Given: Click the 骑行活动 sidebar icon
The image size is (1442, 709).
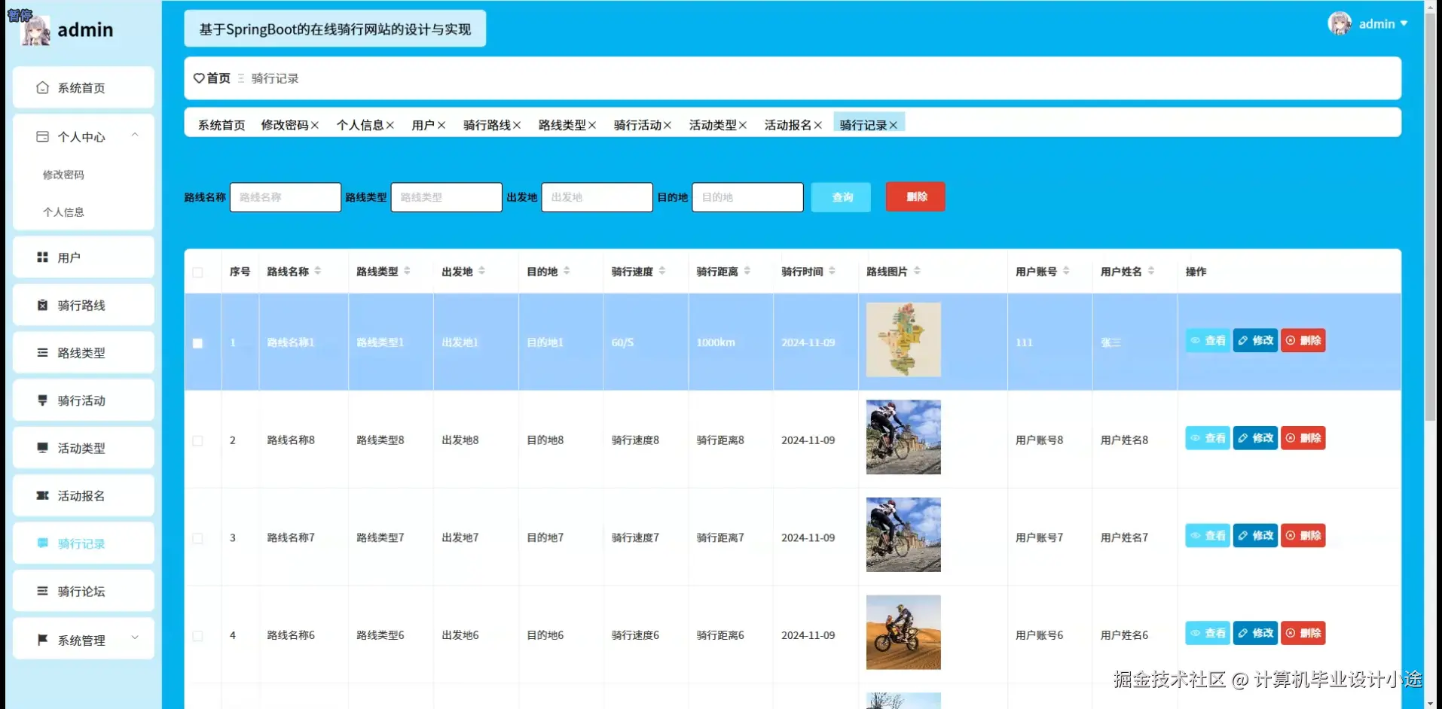Looking at the screenshot, I should [42, 400].
